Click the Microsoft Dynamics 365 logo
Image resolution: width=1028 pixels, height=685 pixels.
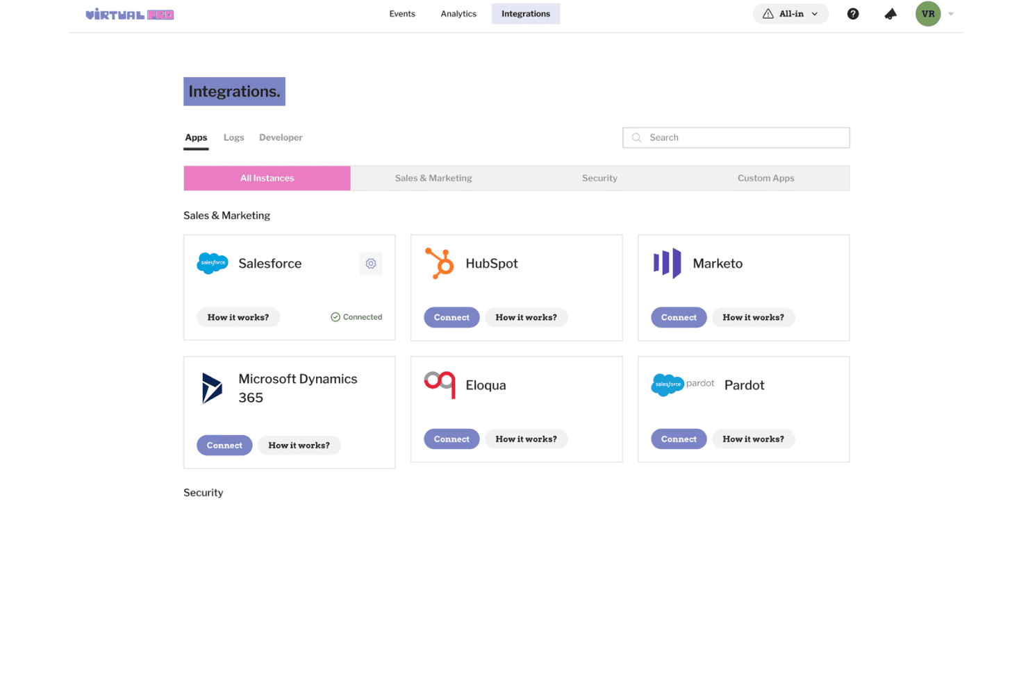(x=212, y=388)
